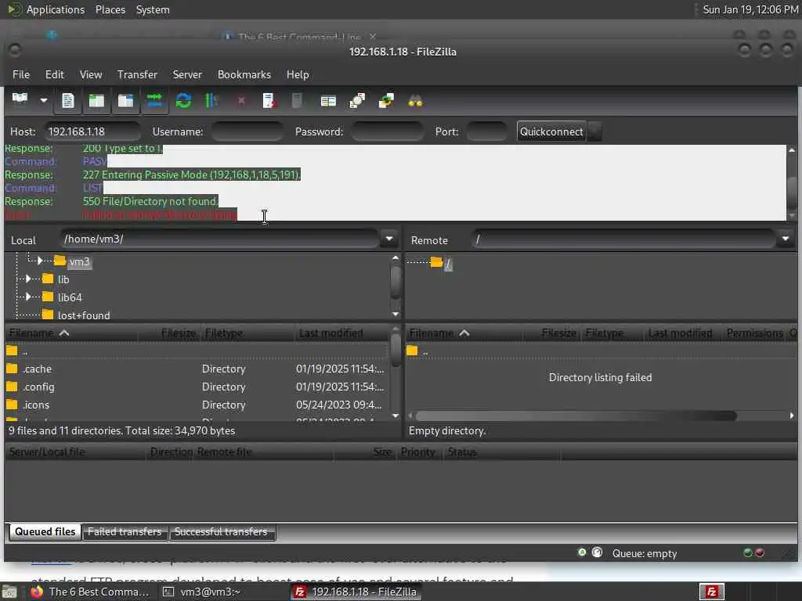Viewport: 802px width, 601px height.
Task: Click the Remote path field
Action: point(624,239)
